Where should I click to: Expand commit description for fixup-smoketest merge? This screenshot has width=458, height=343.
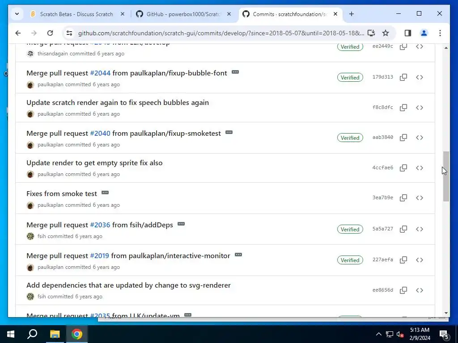coord(229,132)
